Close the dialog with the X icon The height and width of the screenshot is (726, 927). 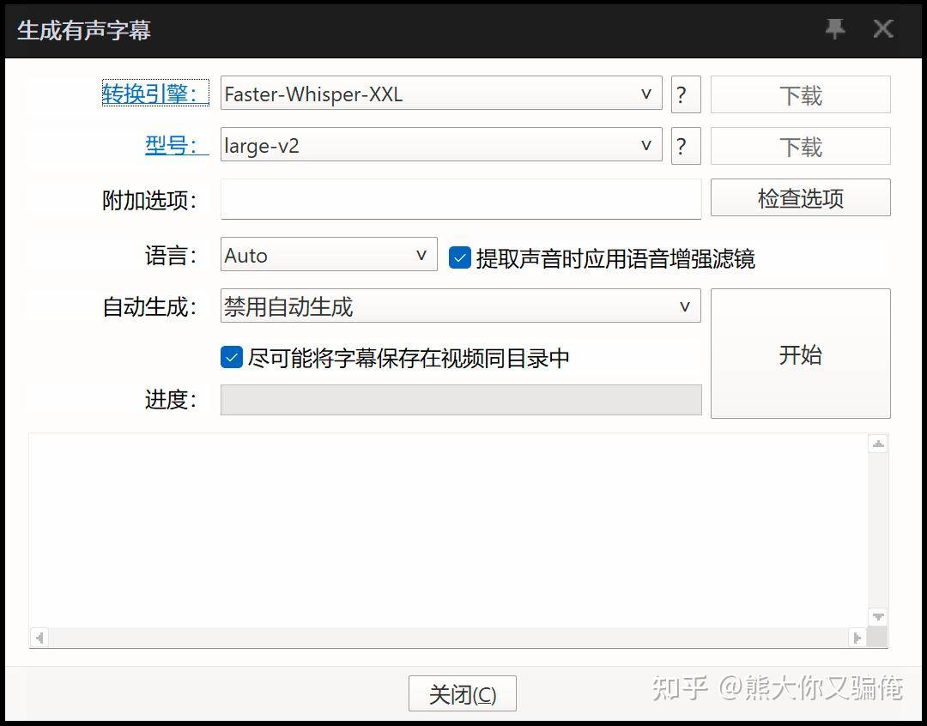click(x=883, y=28)
